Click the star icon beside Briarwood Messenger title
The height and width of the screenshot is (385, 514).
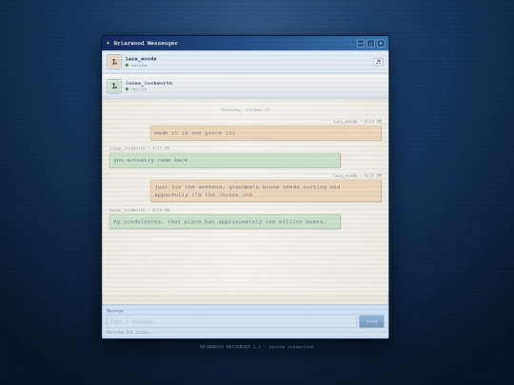[109, 43]
